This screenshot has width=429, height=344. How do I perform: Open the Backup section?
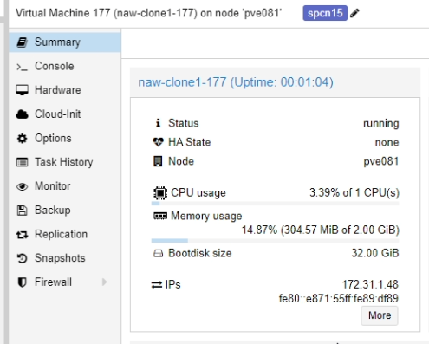65,210
